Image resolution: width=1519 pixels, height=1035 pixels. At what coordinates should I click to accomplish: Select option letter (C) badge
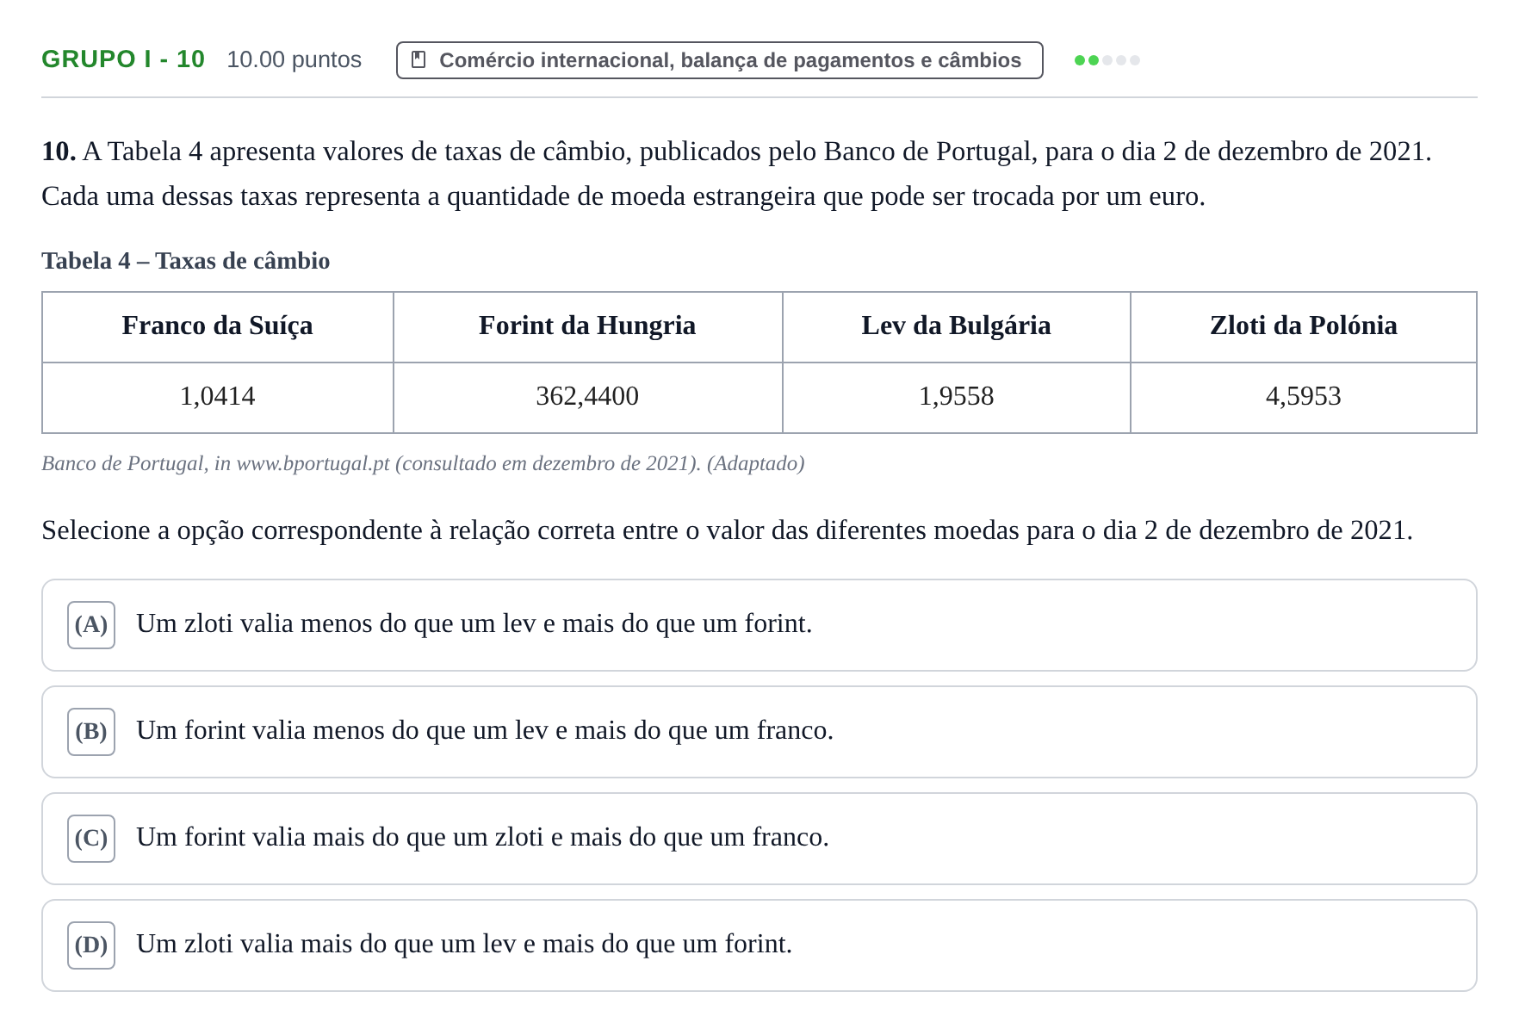click(x=91, y=839)
